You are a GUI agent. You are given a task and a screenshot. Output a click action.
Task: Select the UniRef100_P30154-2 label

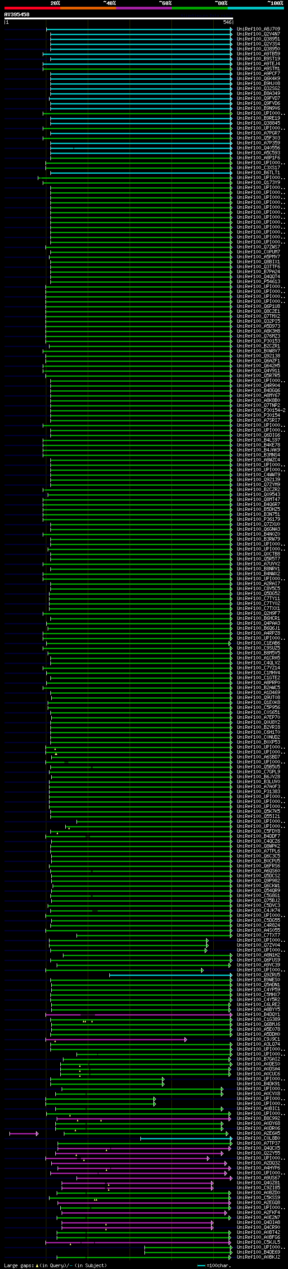(261, 411)
